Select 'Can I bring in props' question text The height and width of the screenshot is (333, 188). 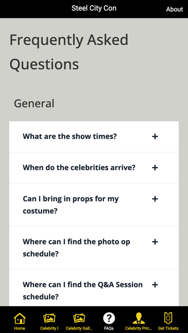pos(70,205)
